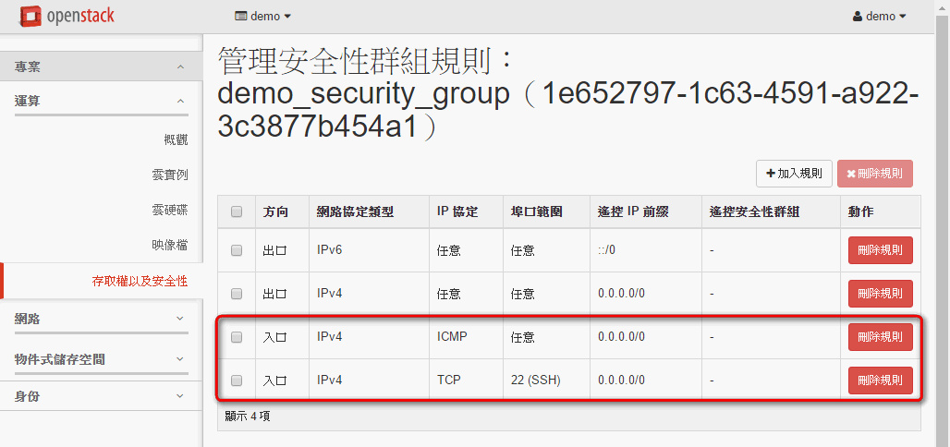Collapse the 專案 section chevron

pyautogui.click(x=180, y=66)
